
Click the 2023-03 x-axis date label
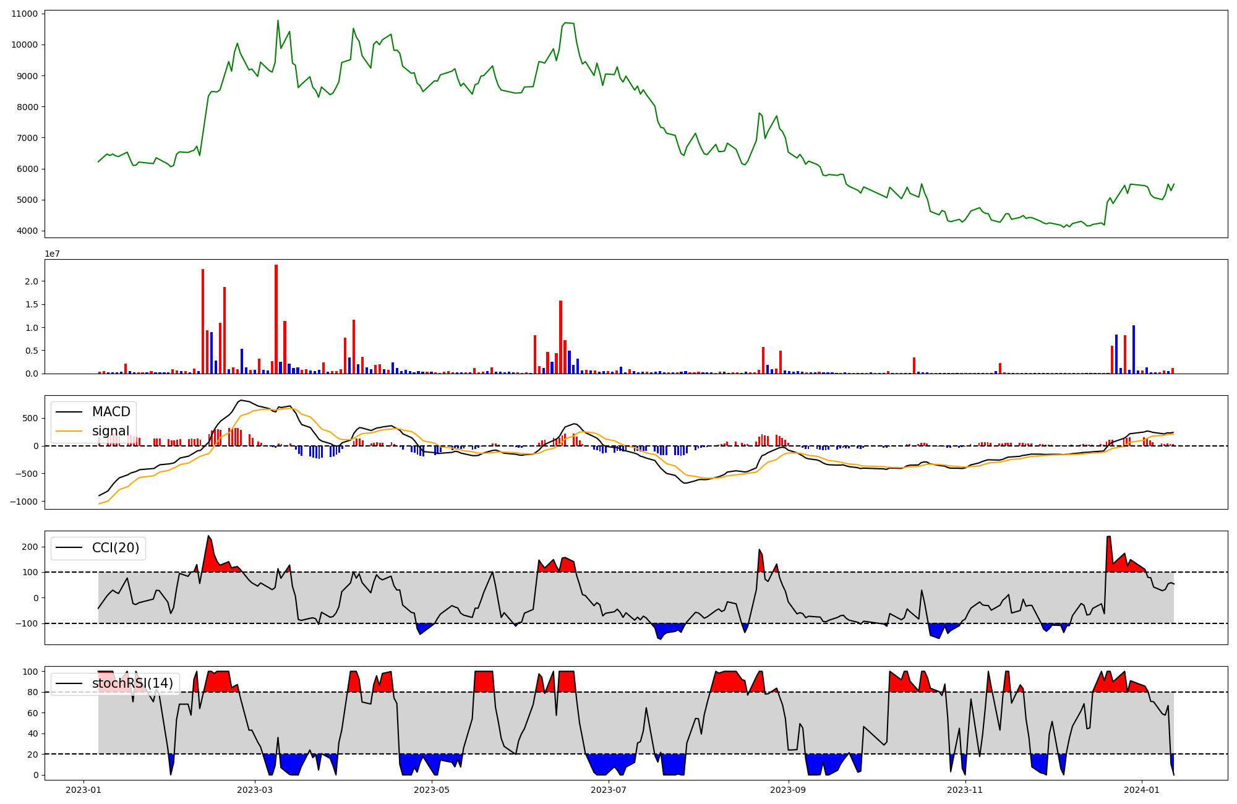pos(255,790)
